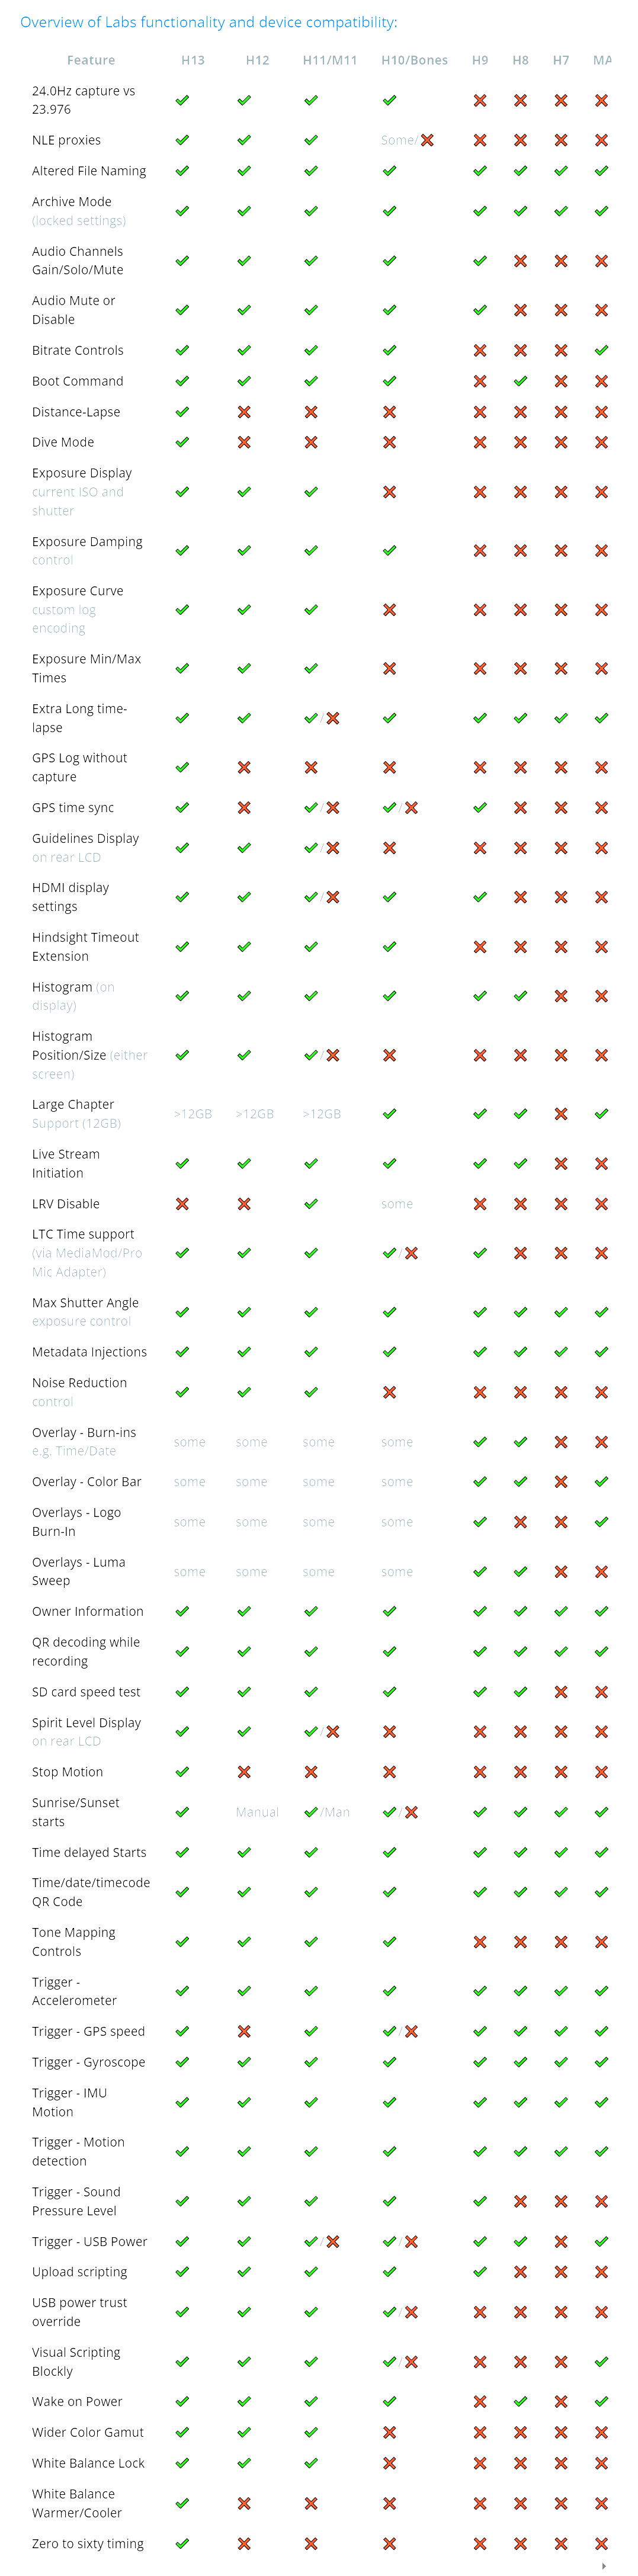This screenshot has width=638, height=2576.
Task: Click the Feature column header
Action: (x=91, y=60)
